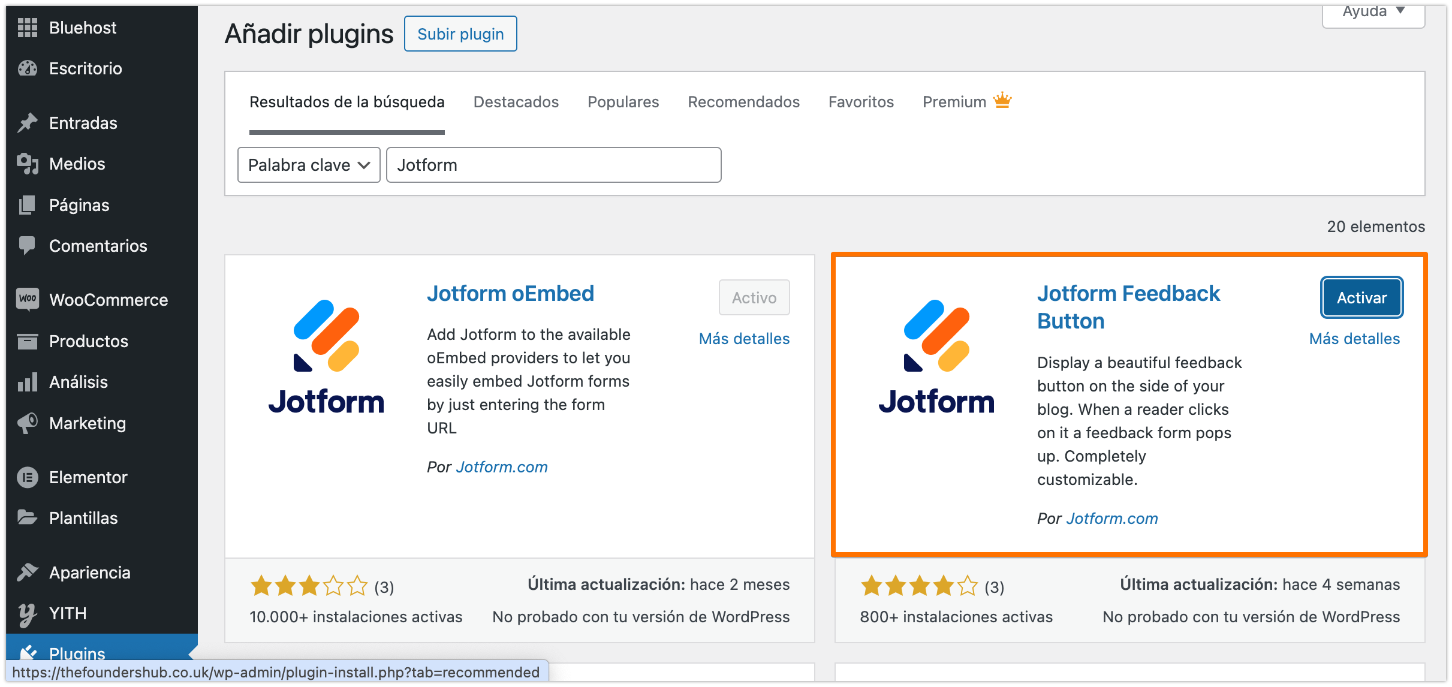Open the Premium tab with crown
This screenshot has height=687, width=1452.
966,102
